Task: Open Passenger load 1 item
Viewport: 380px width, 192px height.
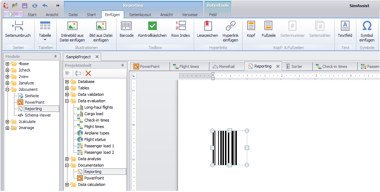Action: tap(99, 146)
